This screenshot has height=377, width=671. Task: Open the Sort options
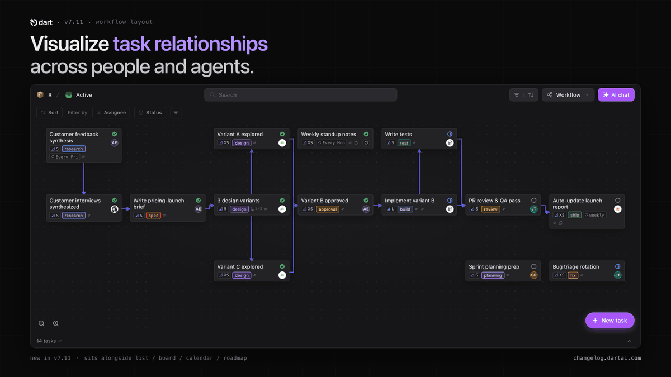pyautogui.click(x=50, y=113)
